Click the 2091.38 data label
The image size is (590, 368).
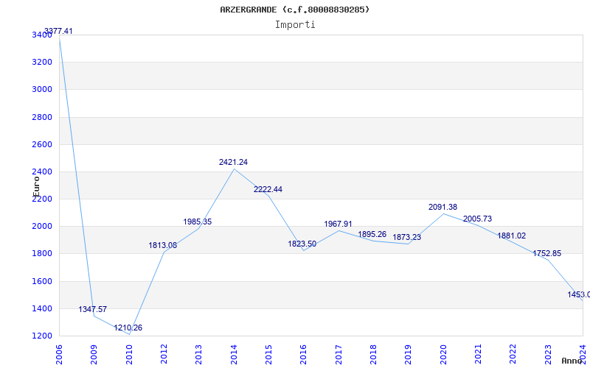[x=443, y=208]
